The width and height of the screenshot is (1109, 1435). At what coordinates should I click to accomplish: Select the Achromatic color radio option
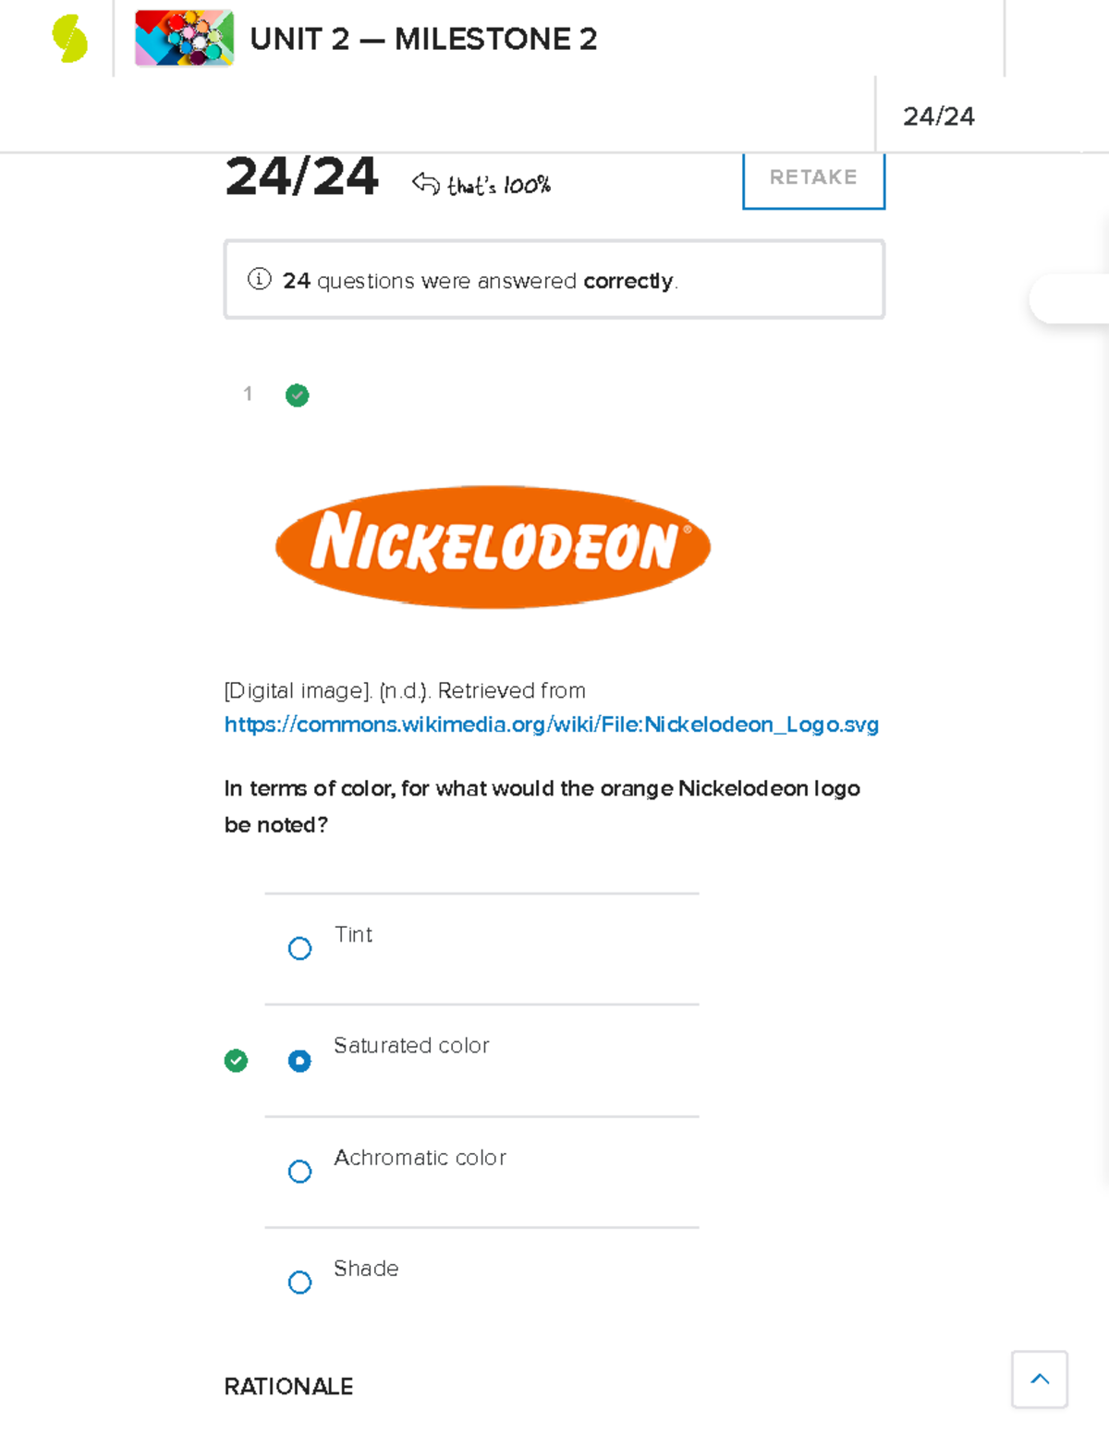299,1172
